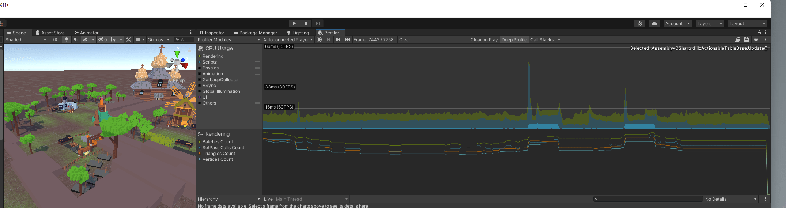Toggle Scripts category color box
This screenshot has height=208, width=786.
click(200, 62)
